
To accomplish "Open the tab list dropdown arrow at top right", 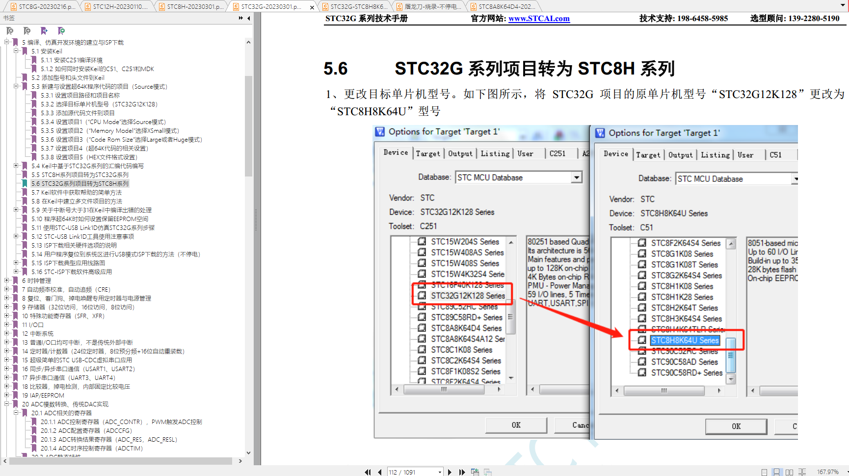I will pyautogui.click(x=843, y=6).
